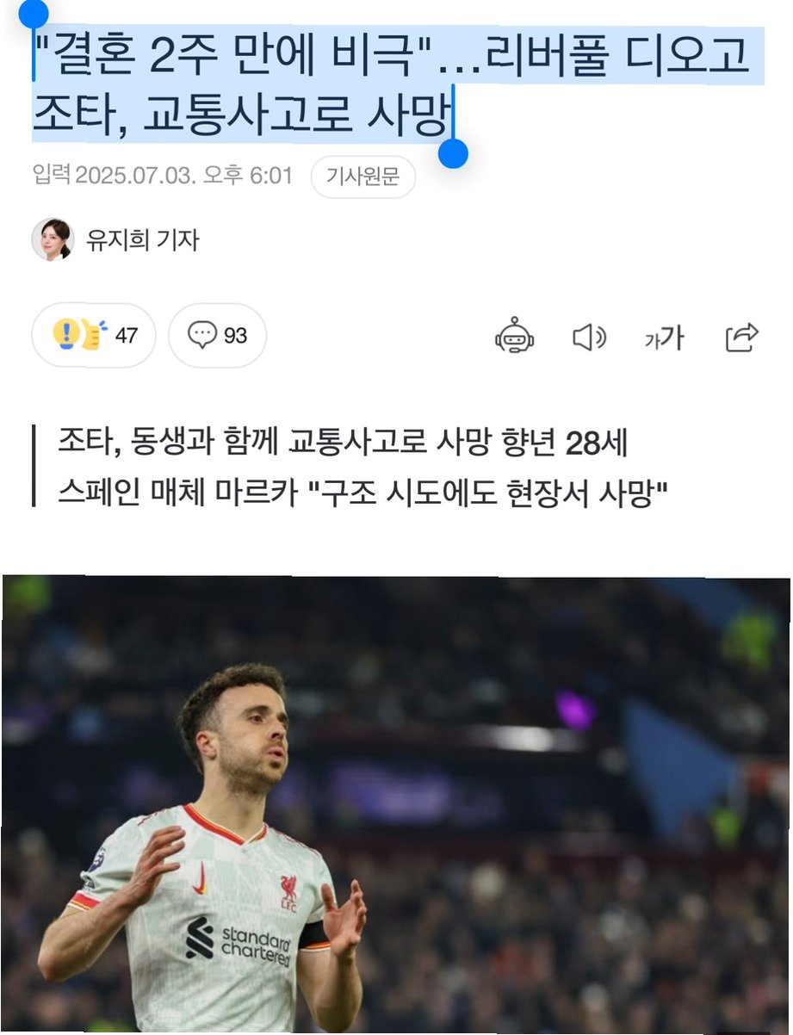
Task: Tap the reaction emoji icons
Action: click(79, 334)
